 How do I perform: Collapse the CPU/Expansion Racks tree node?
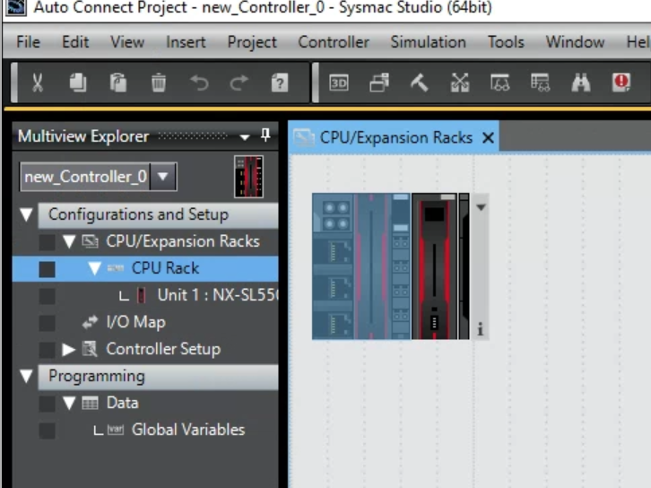(x=69, y=241)
